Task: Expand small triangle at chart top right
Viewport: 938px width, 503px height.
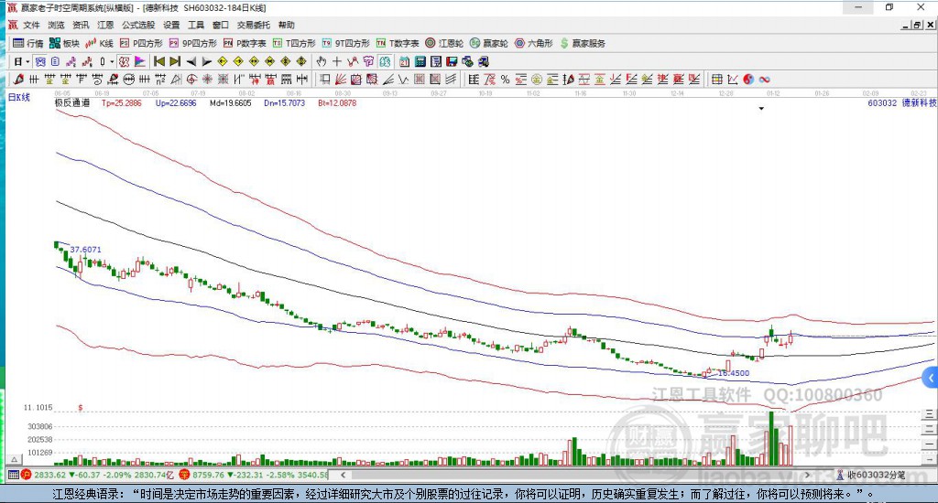Action: click(x=761, y=109)
